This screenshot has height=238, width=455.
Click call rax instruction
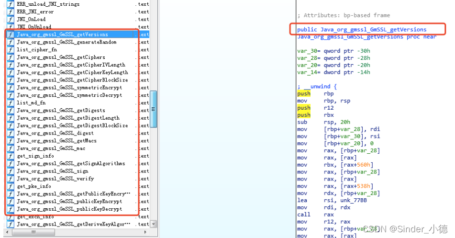315,215
